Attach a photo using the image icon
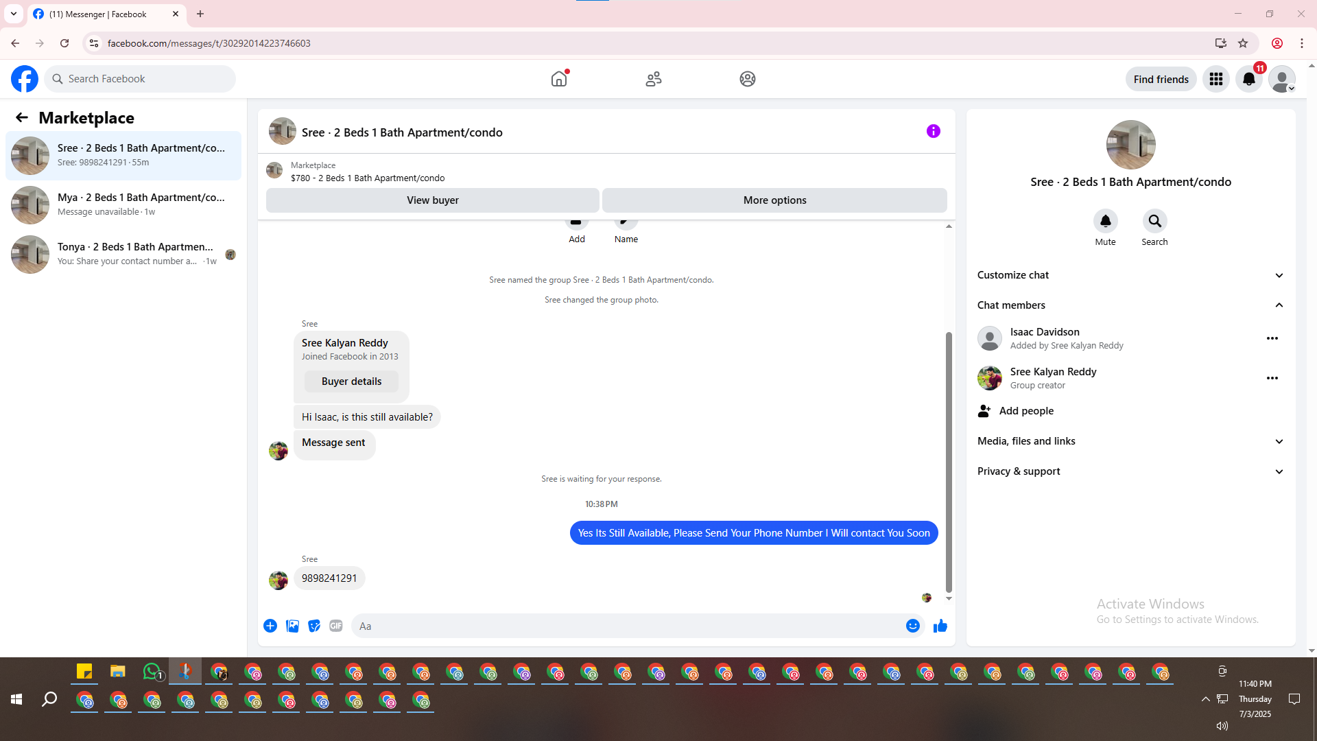The width and height of the screenshot is (1317, 741). click(x=292, y=626)
